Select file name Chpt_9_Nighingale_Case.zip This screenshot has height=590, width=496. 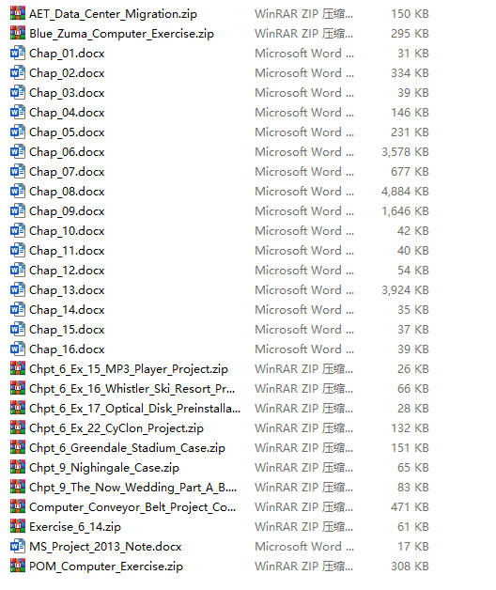pos(104,467)
